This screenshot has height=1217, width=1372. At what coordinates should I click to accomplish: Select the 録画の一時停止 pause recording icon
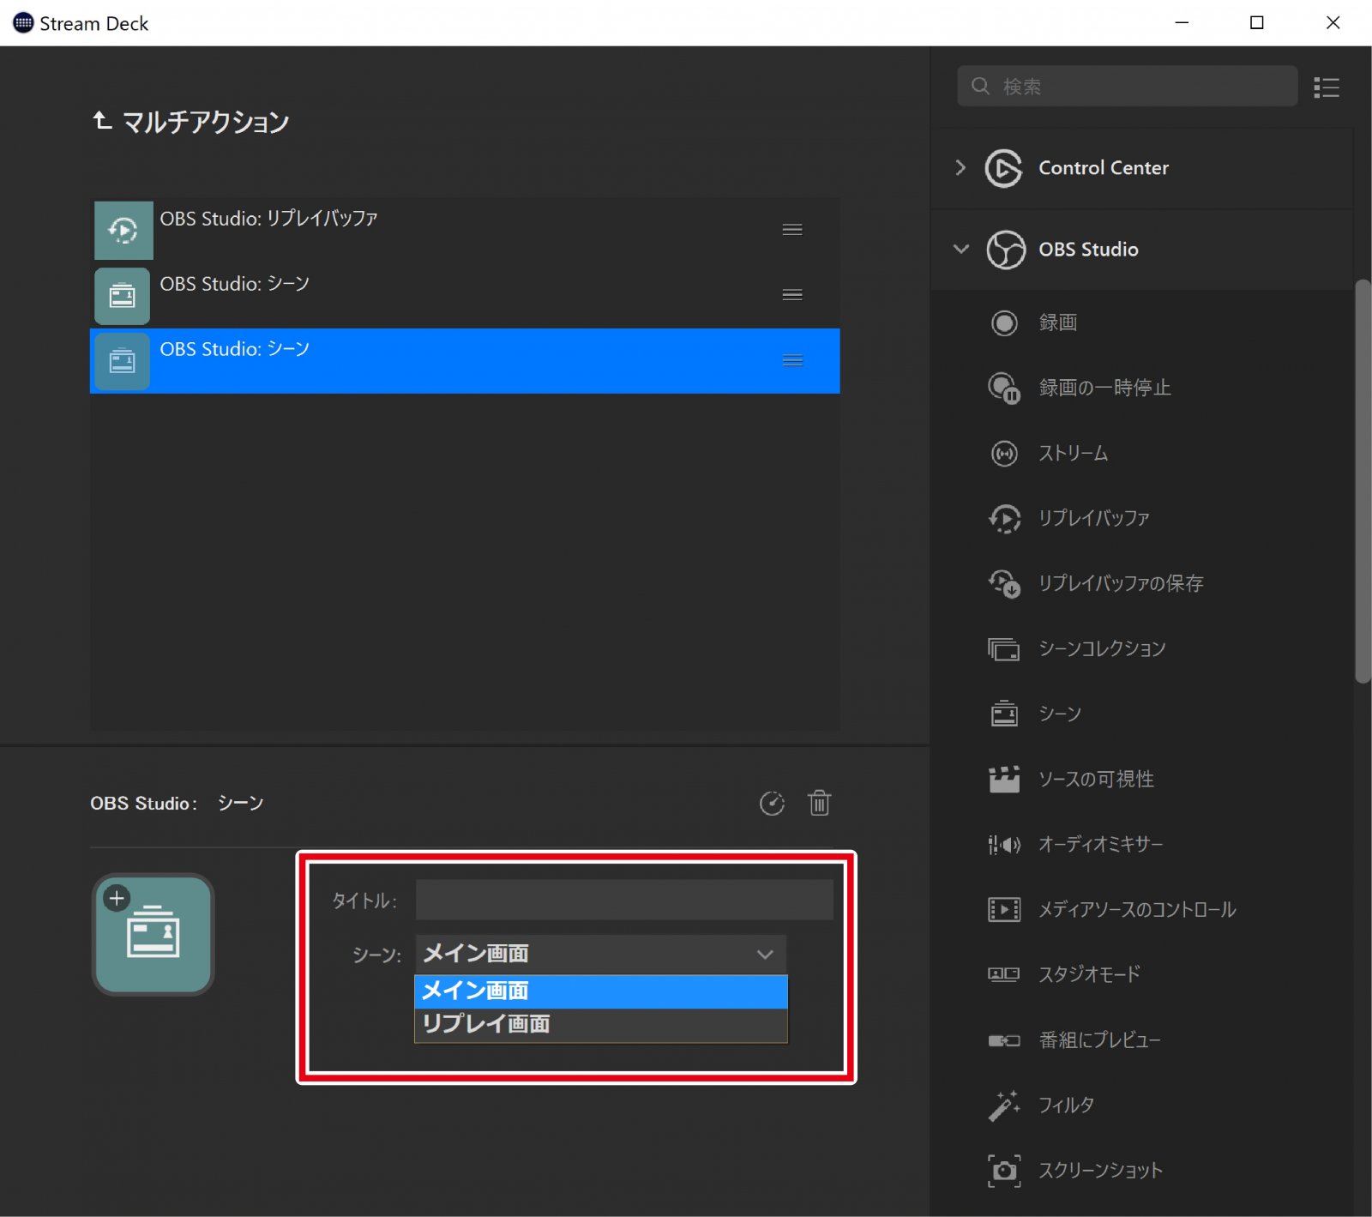tap(1004, 389)
